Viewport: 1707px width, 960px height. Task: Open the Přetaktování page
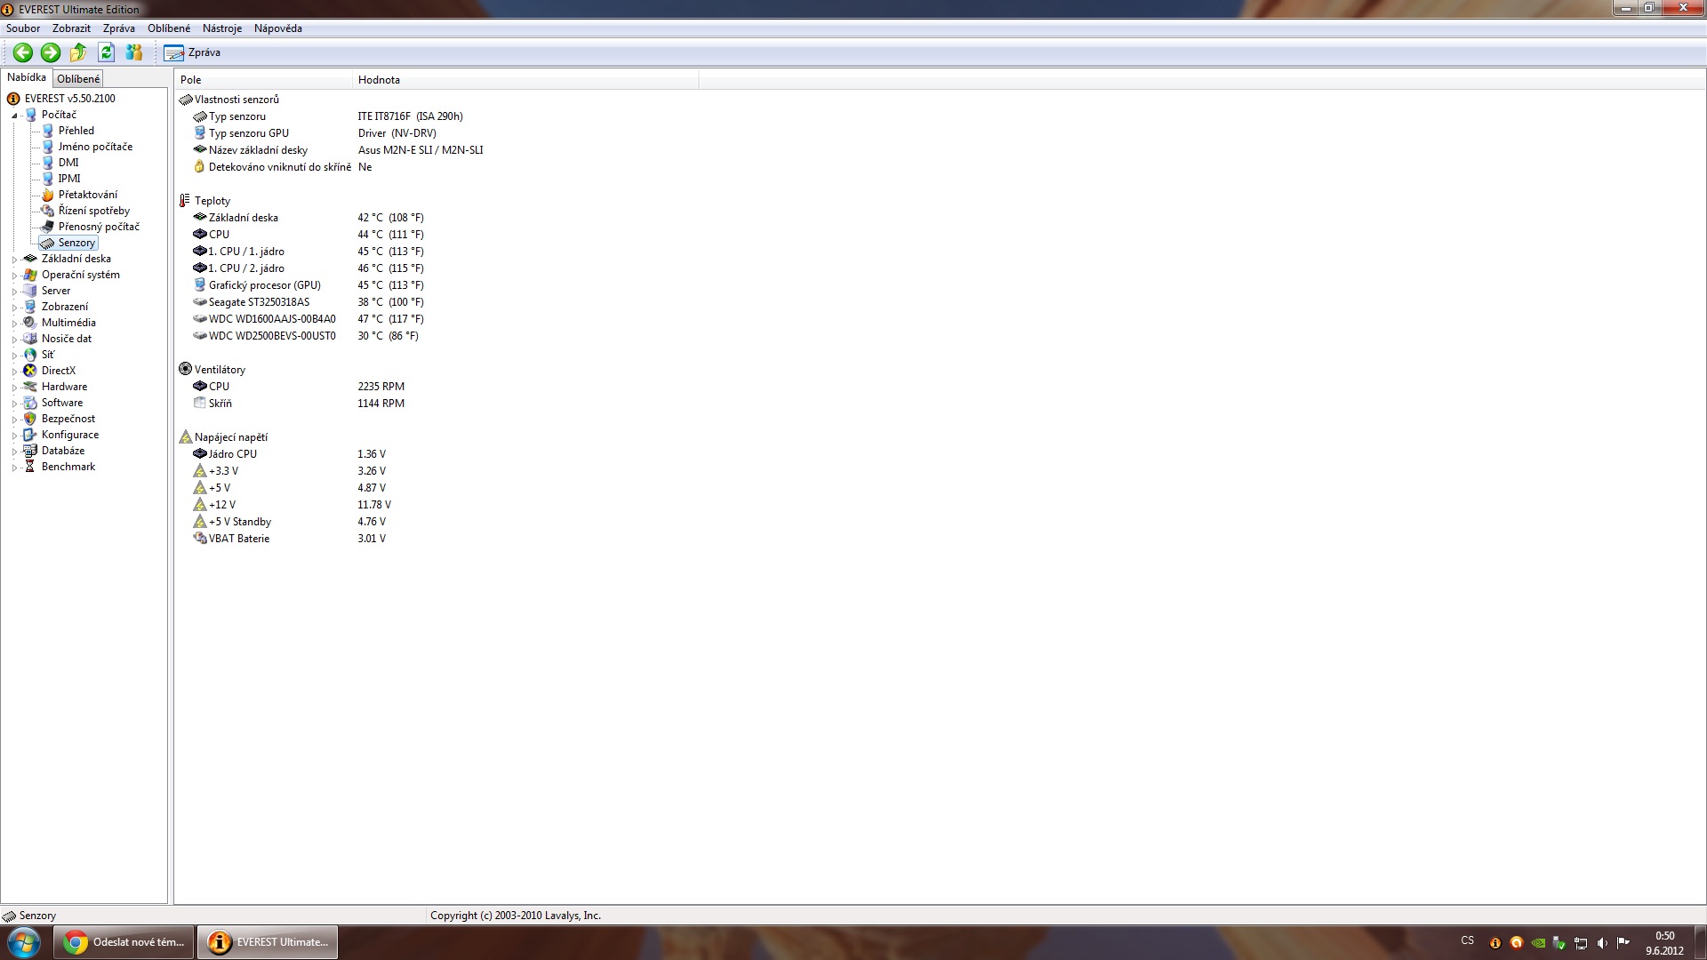[88, 195]
